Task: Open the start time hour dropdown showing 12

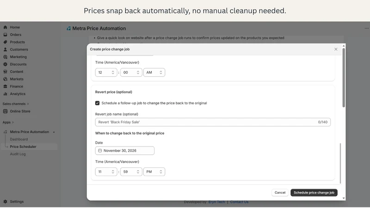Action: coord(106,73)
